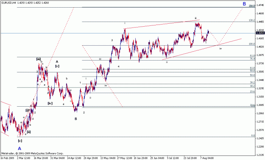Click the 14 Apr 12:00 date label
Screen dimensions: 265x160
tap(74, 158)
